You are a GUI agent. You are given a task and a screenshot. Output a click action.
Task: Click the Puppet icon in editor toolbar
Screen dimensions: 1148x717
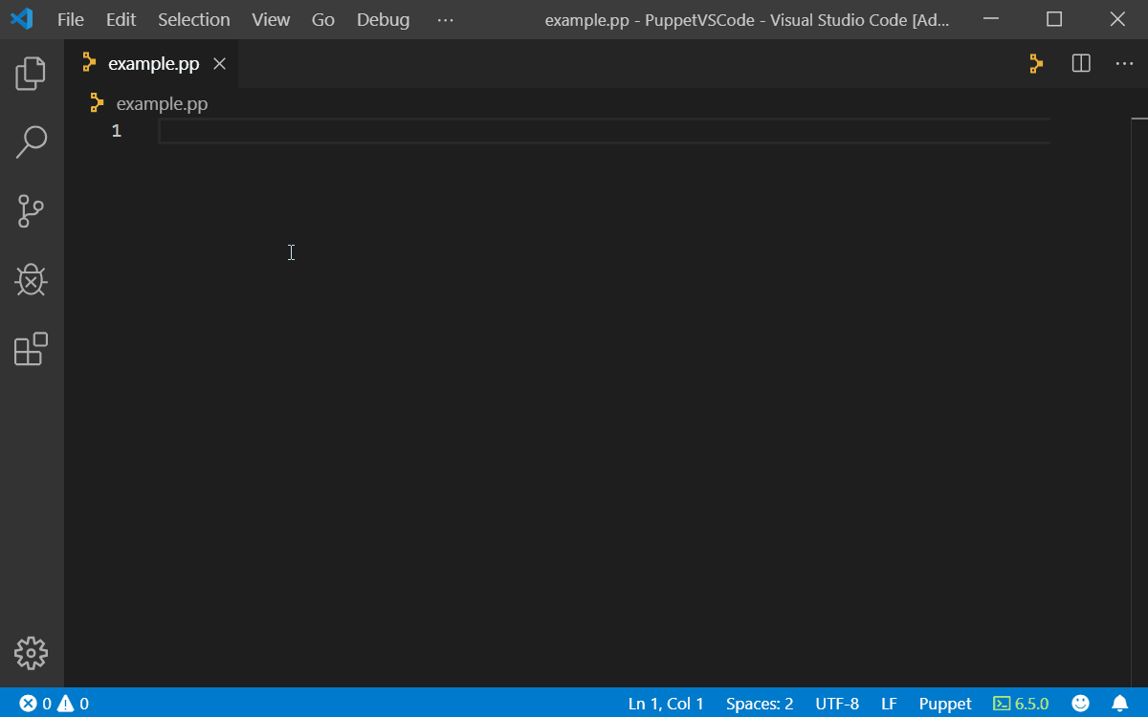(1036, 63)
